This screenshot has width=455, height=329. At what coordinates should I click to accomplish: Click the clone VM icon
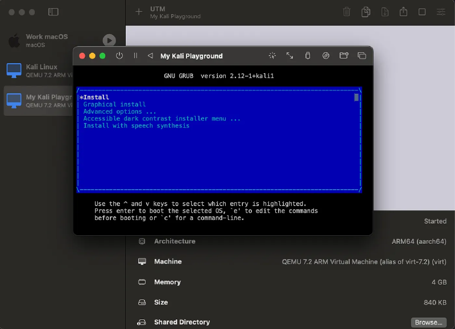coord(366,12)
